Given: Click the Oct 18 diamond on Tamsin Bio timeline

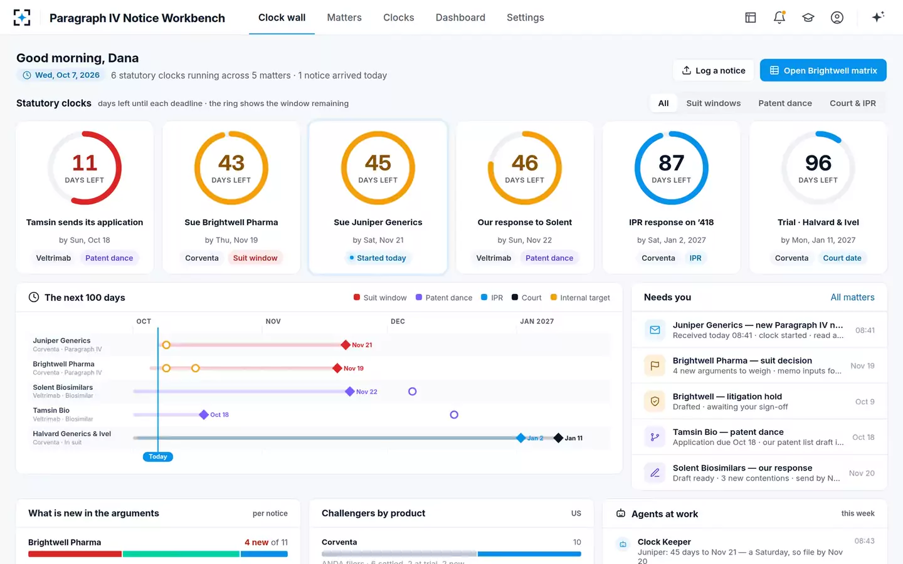Looking at the screenshot, I should pyautogui.click(x=204, y=415).
